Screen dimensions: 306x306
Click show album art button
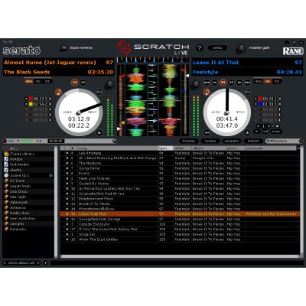(21, 262)
